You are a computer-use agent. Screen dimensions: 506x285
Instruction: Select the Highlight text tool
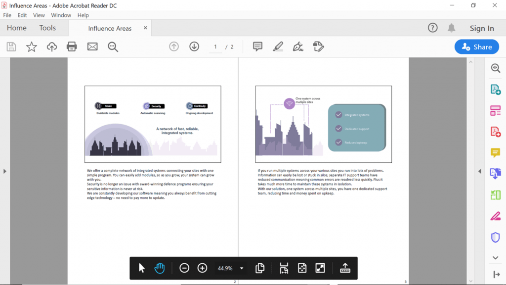278,47
